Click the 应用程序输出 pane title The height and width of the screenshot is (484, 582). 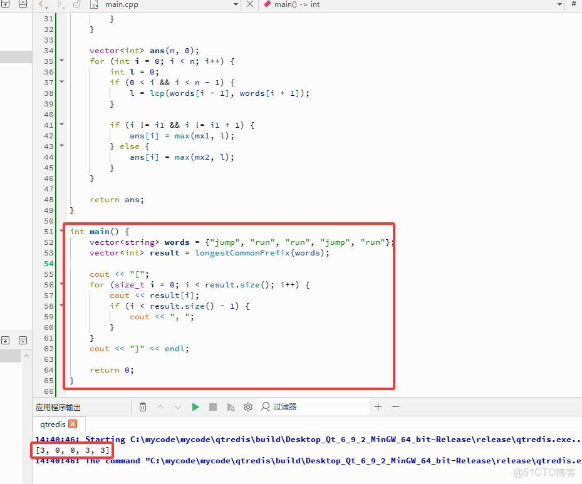58,407
